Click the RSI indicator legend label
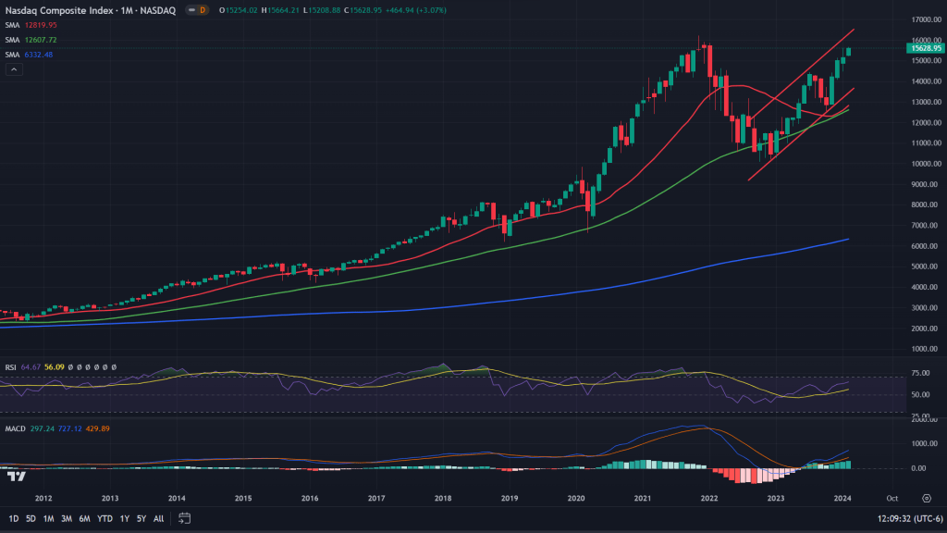 point(11,366)
